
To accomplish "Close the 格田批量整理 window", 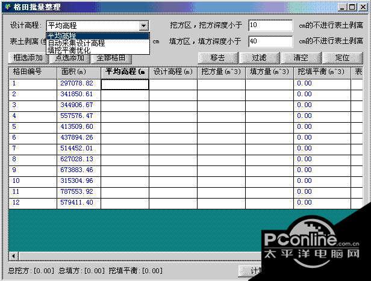I will (x=363, y=7).
